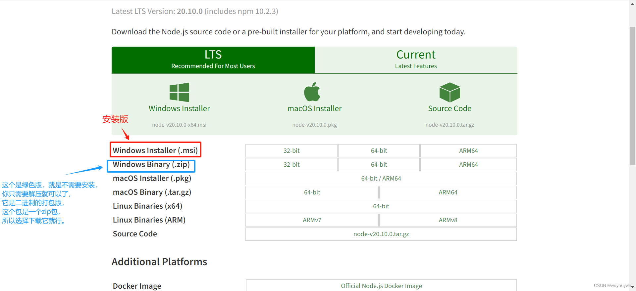
Task: Download 64-bit macOS Binary (.tar.gz)
Action: (x=312, y=192)
